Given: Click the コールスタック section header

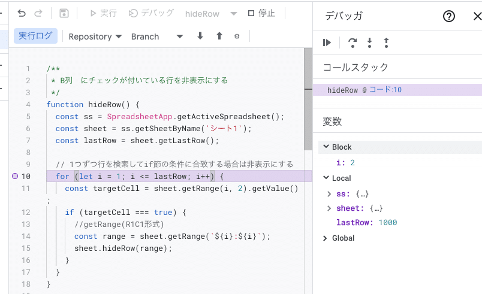Looking at the screenshot, I should point(356,67).
